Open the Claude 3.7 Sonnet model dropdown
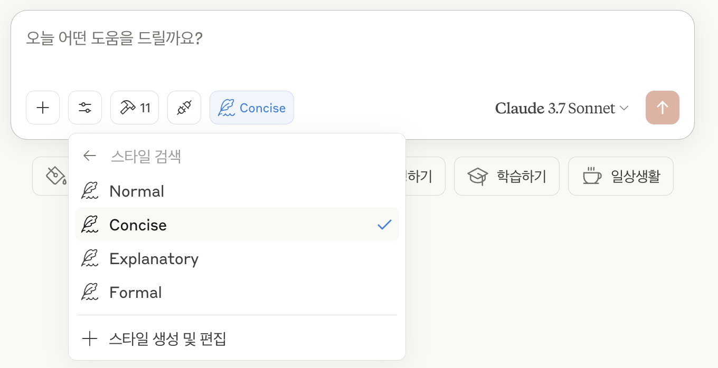Viewport: 718px width, 368px height. pos(562,109)
